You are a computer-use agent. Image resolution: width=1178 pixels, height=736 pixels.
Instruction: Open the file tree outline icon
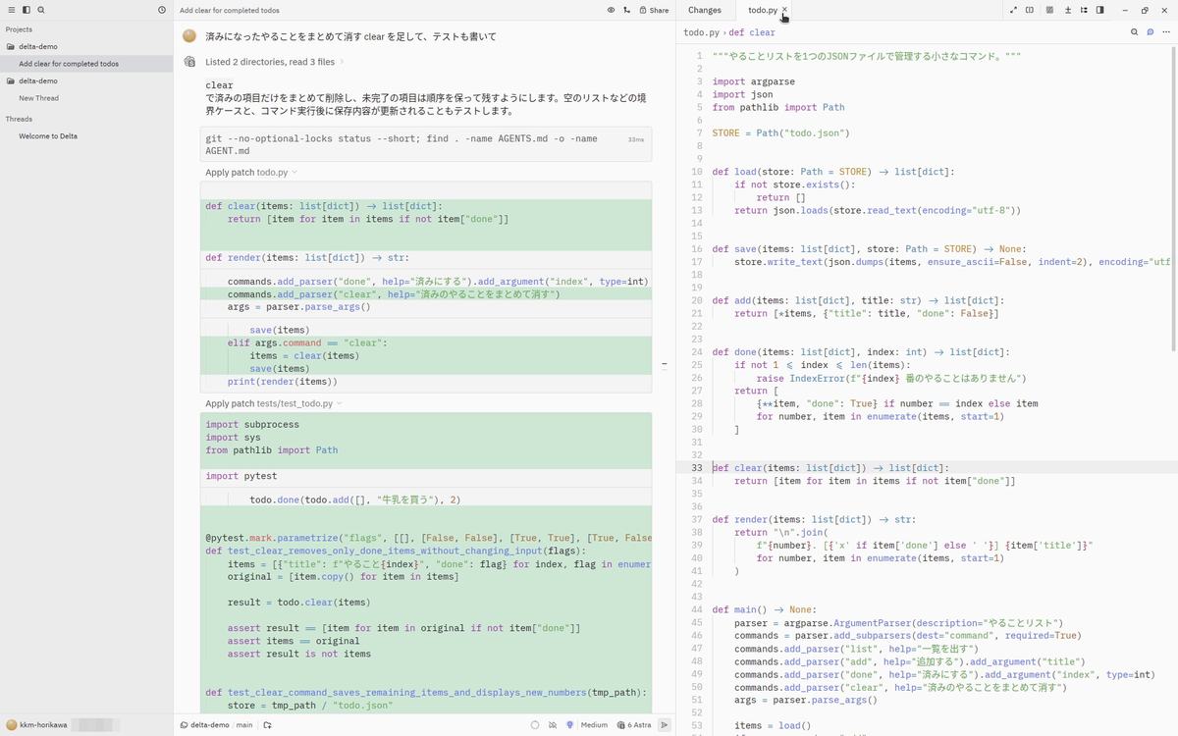click(1084, 10)
